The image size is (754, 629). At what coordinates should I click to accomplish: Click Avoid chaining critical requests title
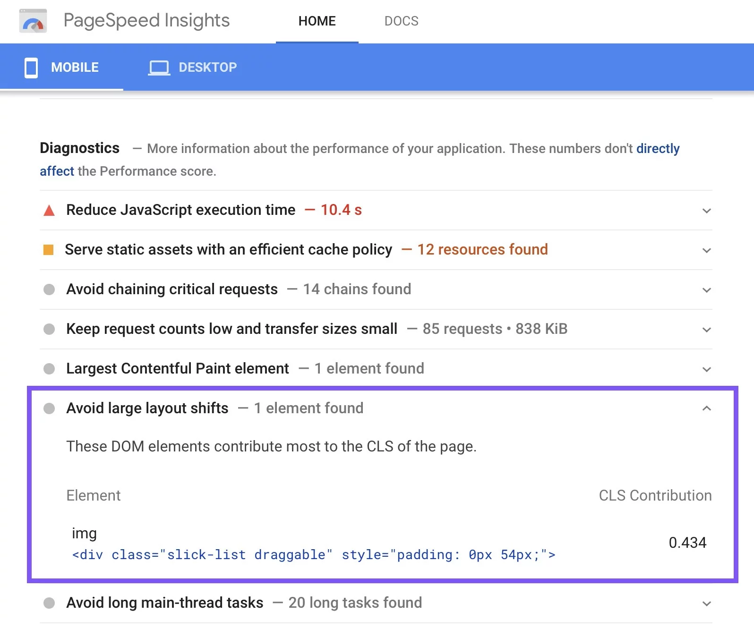[172, 289]
